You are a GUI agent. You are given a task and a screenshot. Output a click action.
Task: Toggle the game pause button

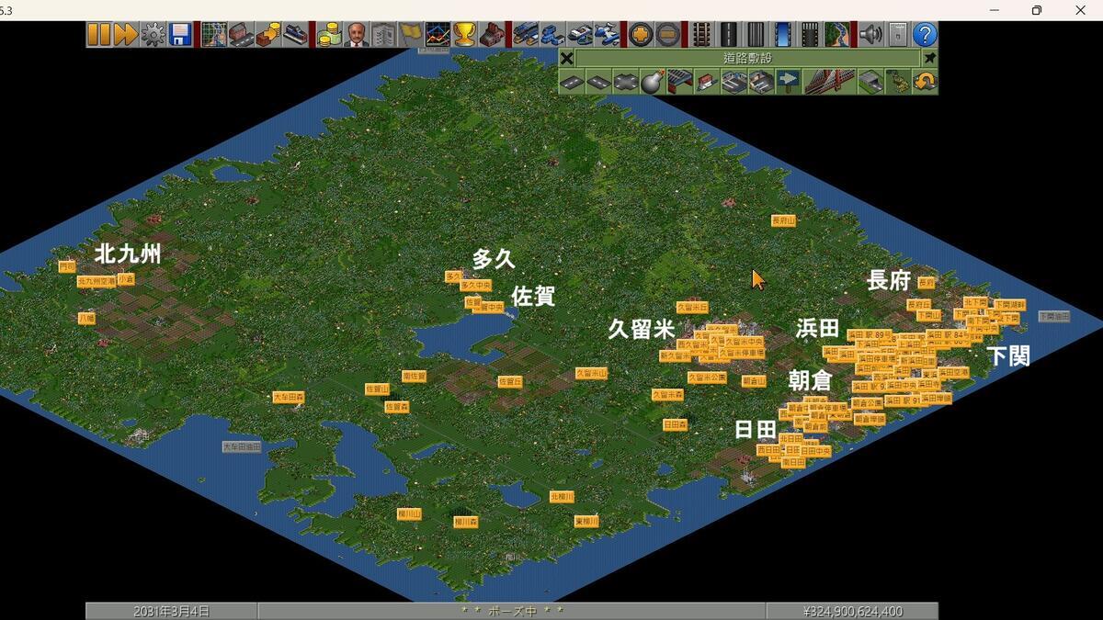pos(98,35)
